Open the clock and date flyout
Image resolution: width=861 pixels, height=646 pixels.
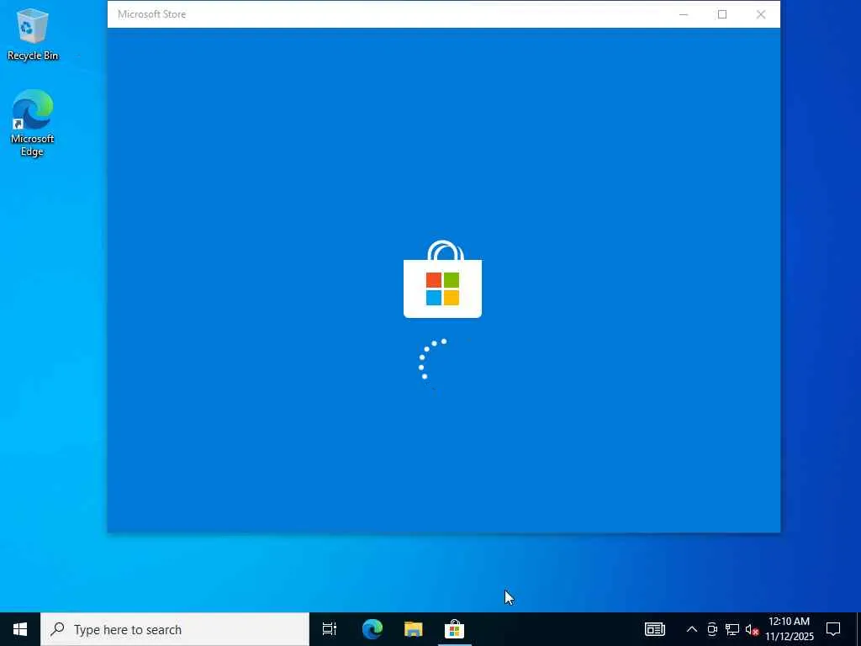(x=790, y=629)
